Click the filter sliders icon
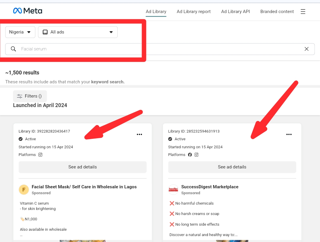The width and height of the screenshot is (320, 242). pyautogui.click(x=20, y=96)
